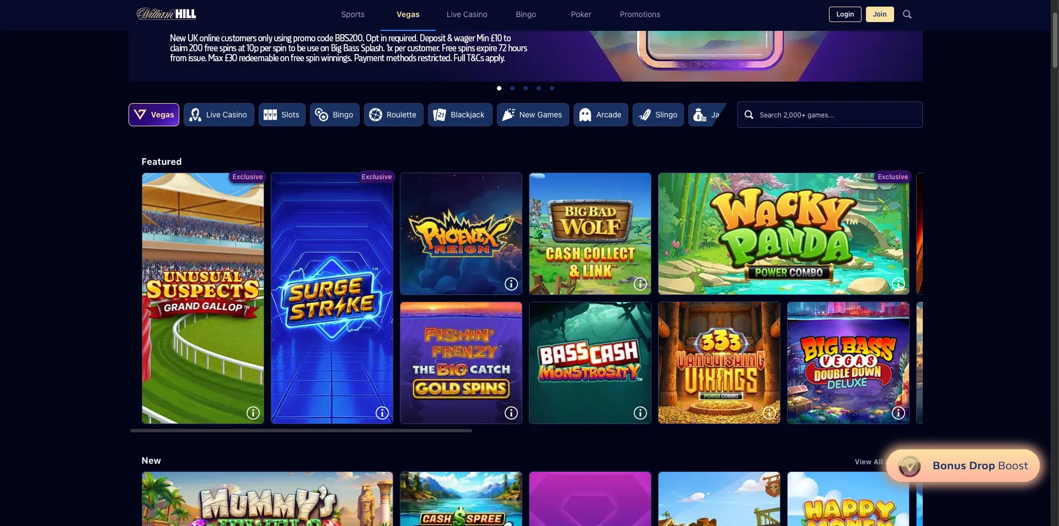Open info for Big Bass Vegas Double Down Deluxe
1059x526 pixels.
point(897,412)
